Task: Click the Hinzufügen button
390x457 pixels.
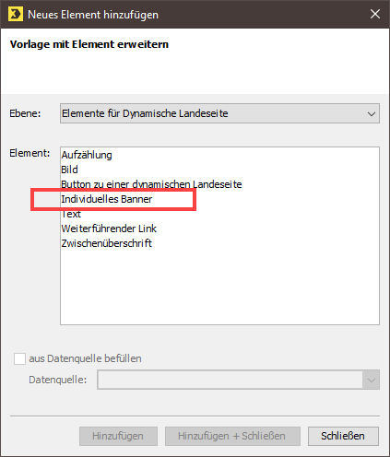Action: [x=118, y=436]
